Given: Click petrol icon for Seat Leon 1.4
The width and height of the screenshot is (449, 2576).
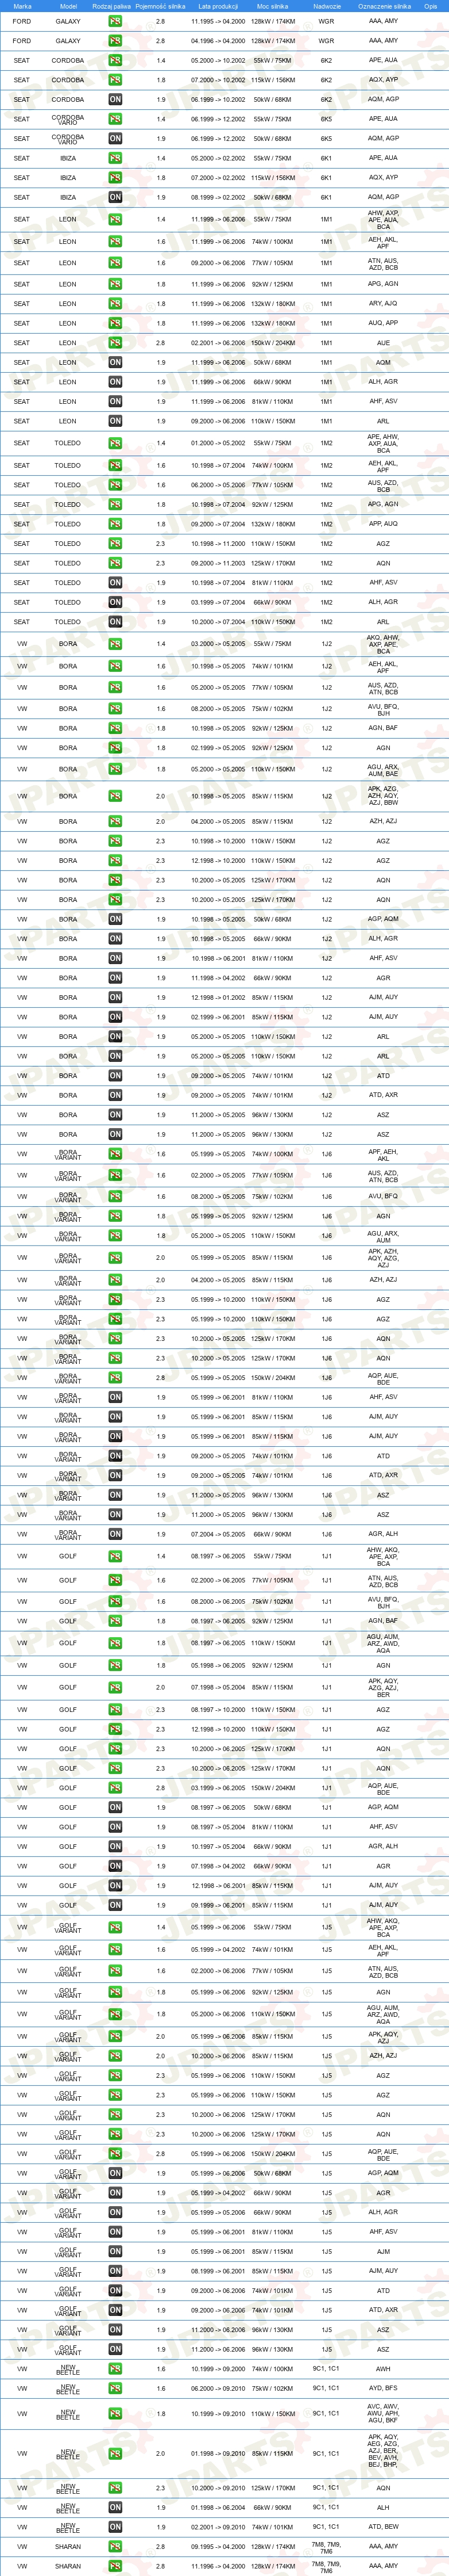Looking at the screenshot, I should coord(116,219).
